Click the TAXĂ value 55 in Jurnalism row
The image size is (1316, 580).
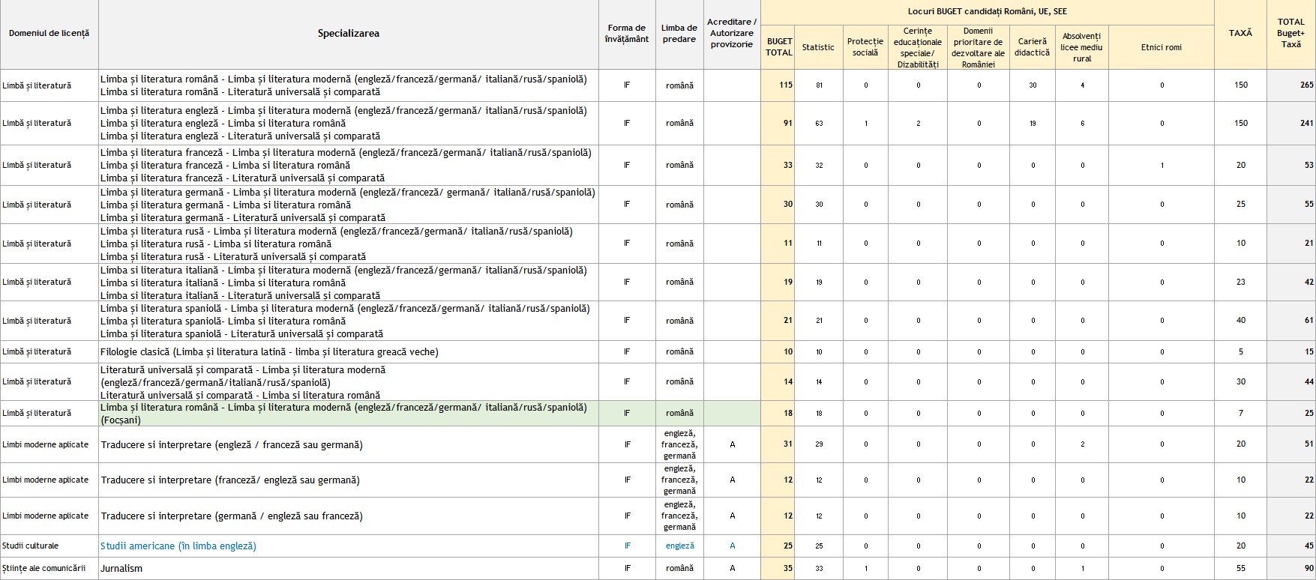point(1241,569)
